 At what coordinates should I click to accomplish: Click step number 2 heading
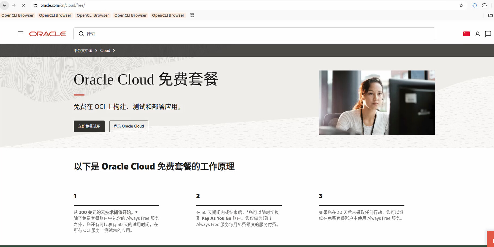(x=198, y=196)
